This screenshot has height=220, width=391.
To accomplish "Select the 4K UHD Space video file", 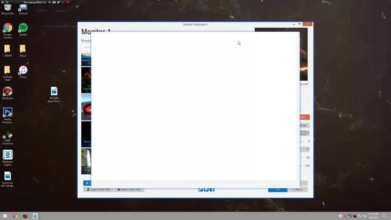I will tap(54, 94).
